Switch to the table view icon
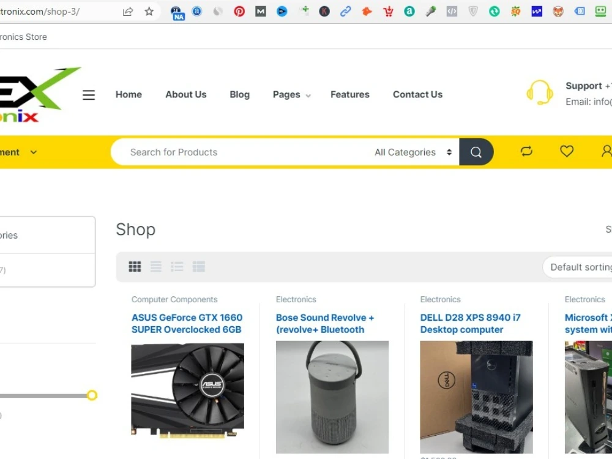612x459 pixels. tap(199, 267)
